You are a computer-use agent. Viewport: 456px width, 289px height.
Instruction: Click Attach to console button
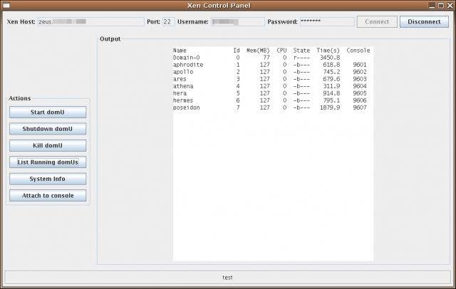pyautogui.click(x=48, y=196)
